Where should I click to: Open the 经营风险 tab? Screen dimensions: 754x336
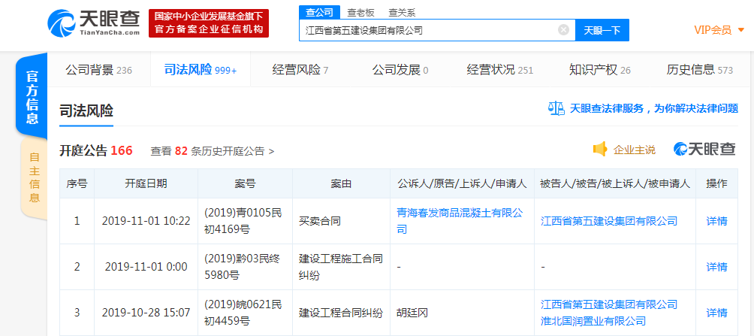pyautogui.click(x=300, y=70)
